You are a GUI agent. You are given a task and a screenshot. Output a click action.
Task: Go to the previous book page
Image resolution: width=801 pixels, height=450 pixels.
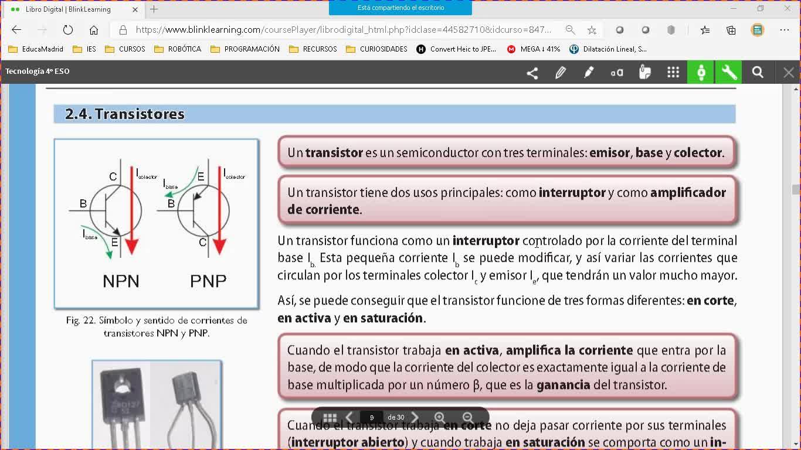[349, 417]
